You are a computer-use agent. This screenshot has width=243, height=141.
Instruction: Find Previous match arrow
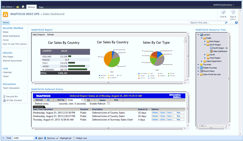45,138
